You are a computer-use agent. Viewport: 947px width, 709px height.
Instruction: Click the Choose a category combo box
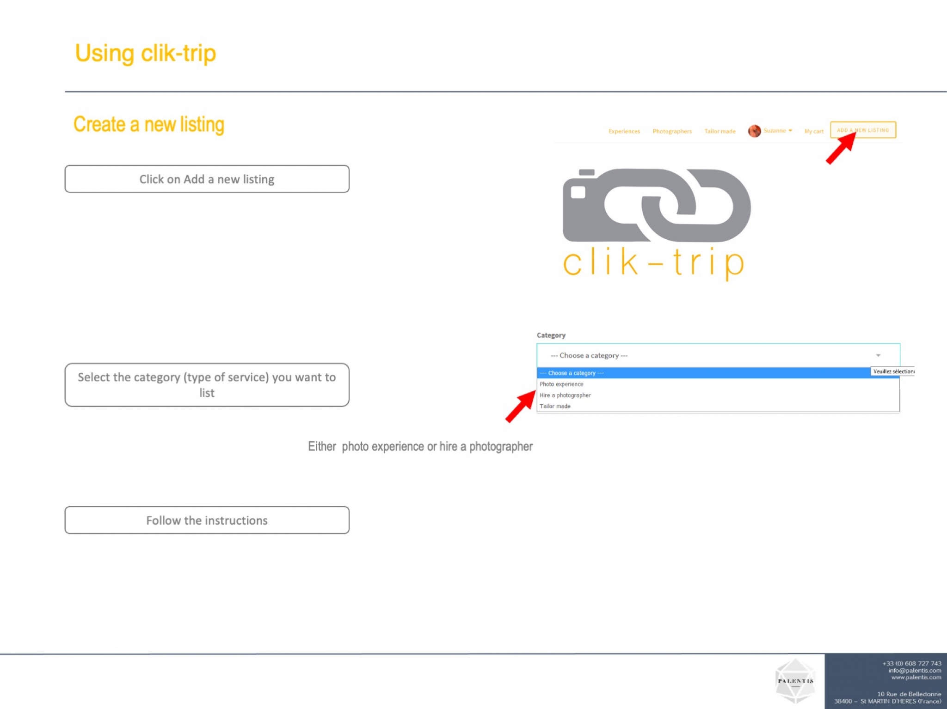pyautogui.click(x=718, y=355)
